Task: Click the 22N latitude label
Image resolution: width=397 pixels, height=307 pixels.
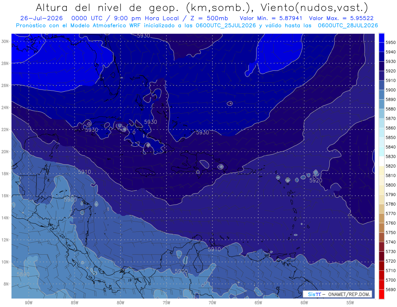Action: pos(6,129)
